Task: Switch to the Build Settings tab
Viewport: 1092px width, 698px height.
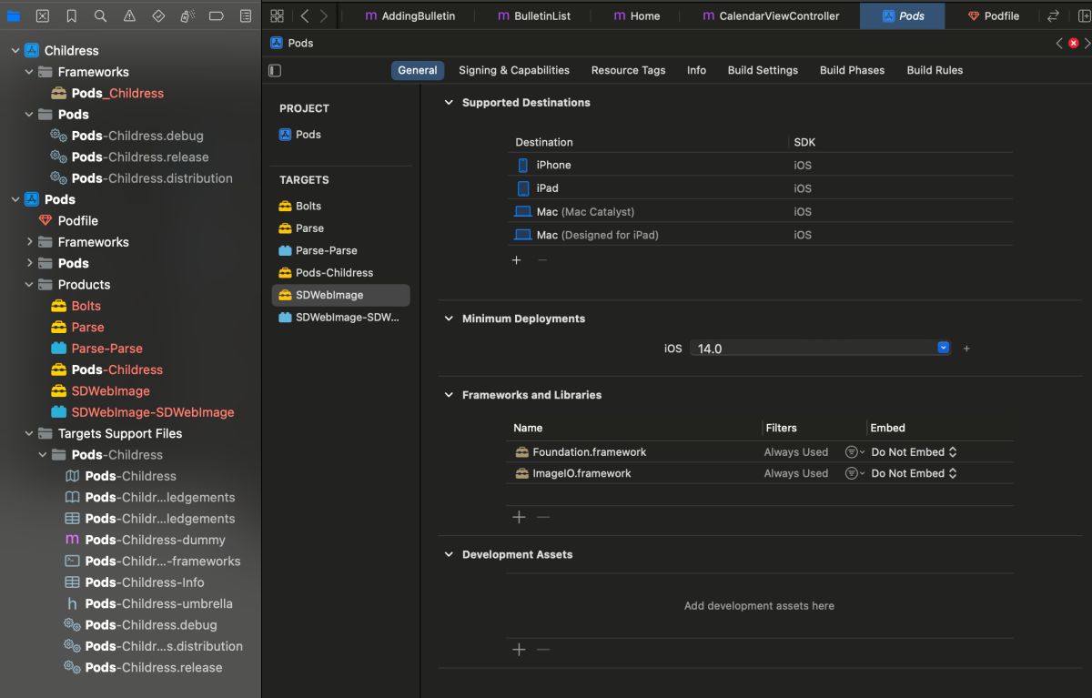Action: pyautogui.click(x=763, y=70)
